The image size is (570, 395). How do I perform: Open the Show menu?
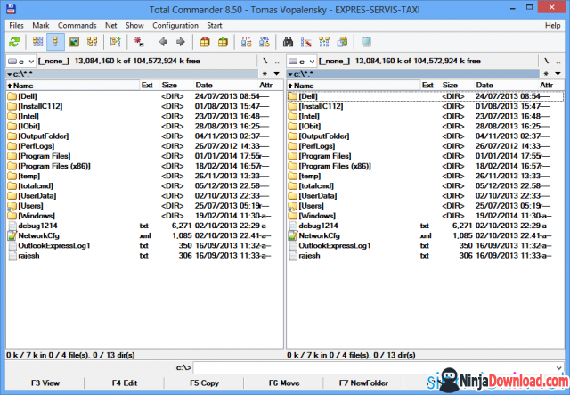click(x=134, y=26)
